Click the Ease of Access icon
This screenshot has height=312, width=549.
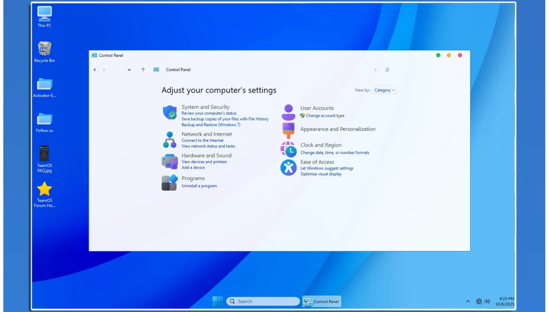point(288,167)
